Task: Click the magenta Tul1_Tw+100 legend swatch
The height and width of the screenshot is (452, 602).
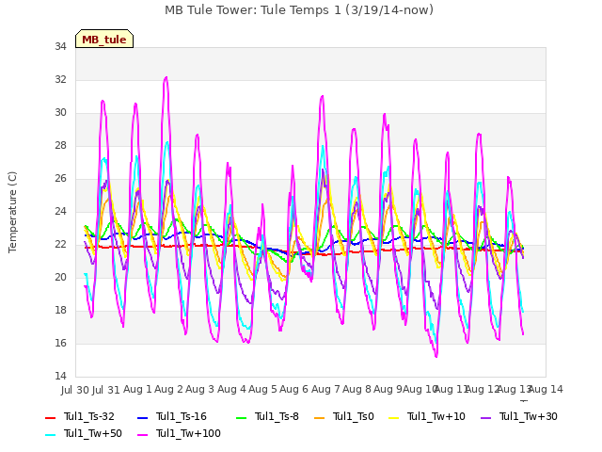Action: tap(142, 435)
